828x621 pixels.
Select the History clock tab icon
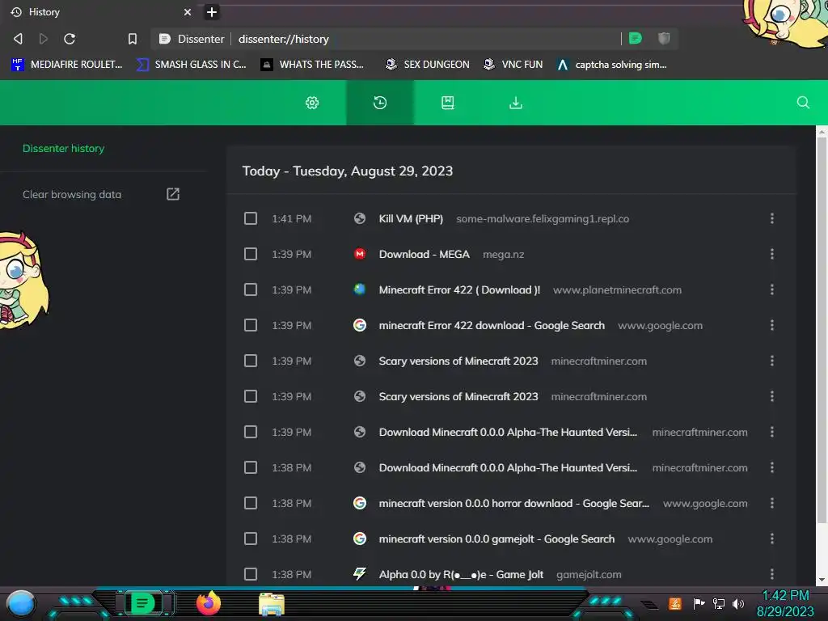pyautogui.click(x=380, y=103)
